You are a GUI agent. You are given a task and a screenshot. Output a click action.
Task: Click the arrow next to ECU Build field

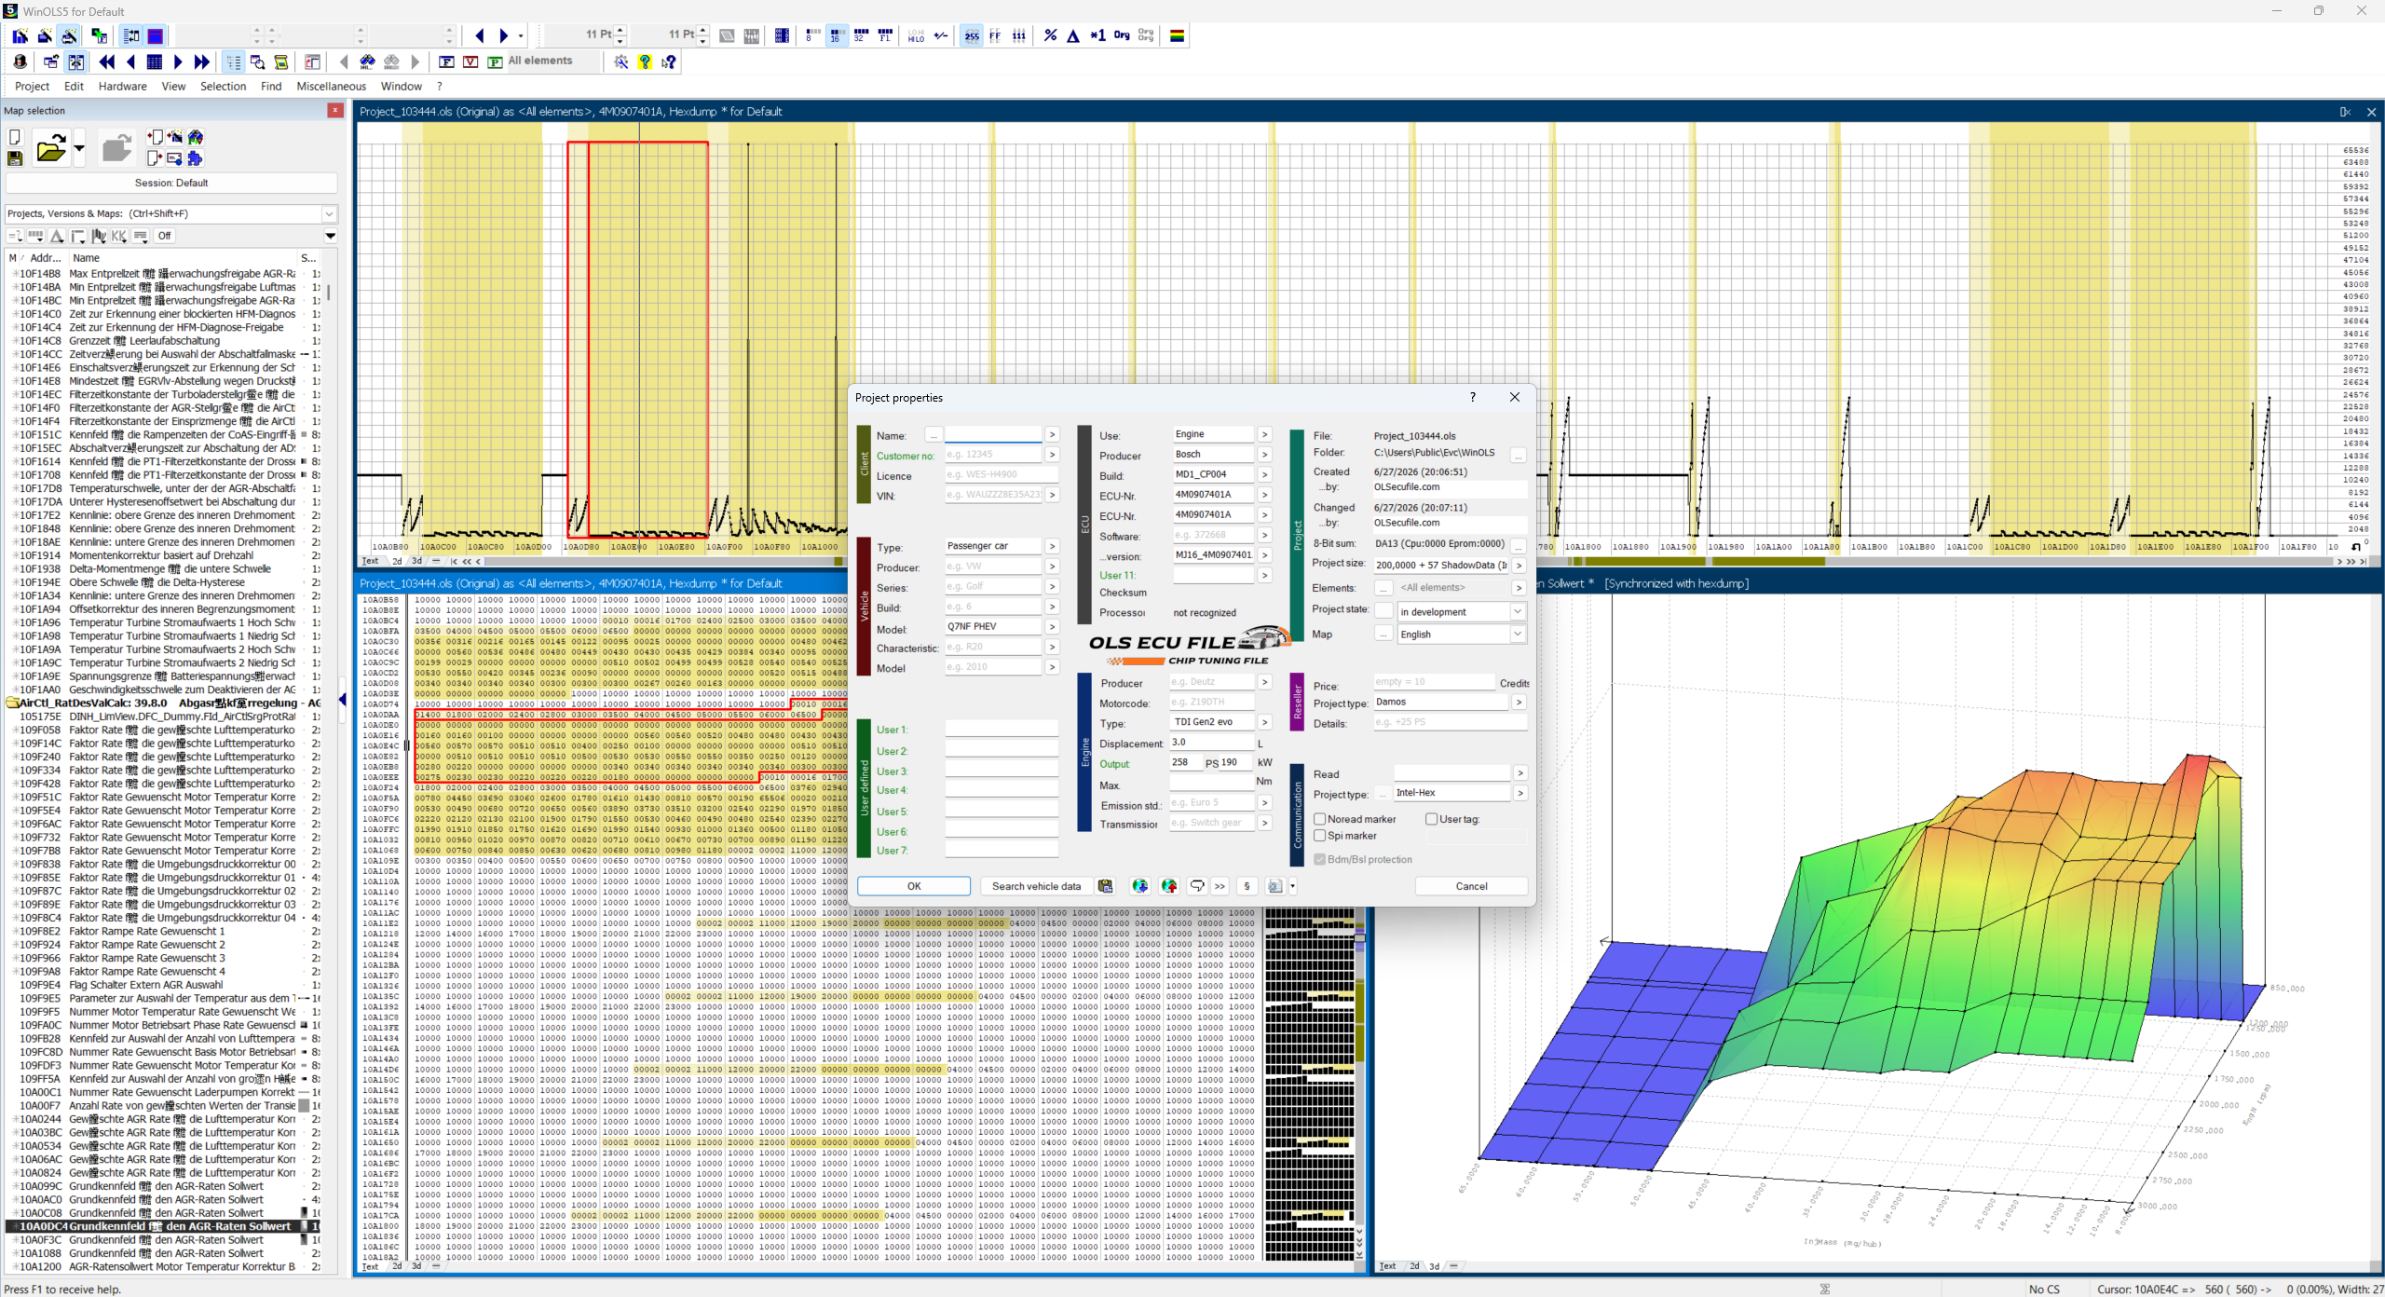tap(1264, 474)
